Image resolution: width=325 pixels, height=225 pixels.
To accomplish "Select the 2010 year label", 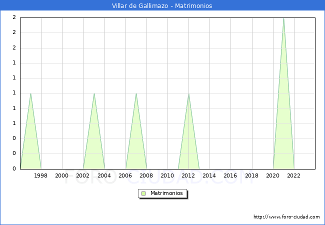I will tap(167, 175).
